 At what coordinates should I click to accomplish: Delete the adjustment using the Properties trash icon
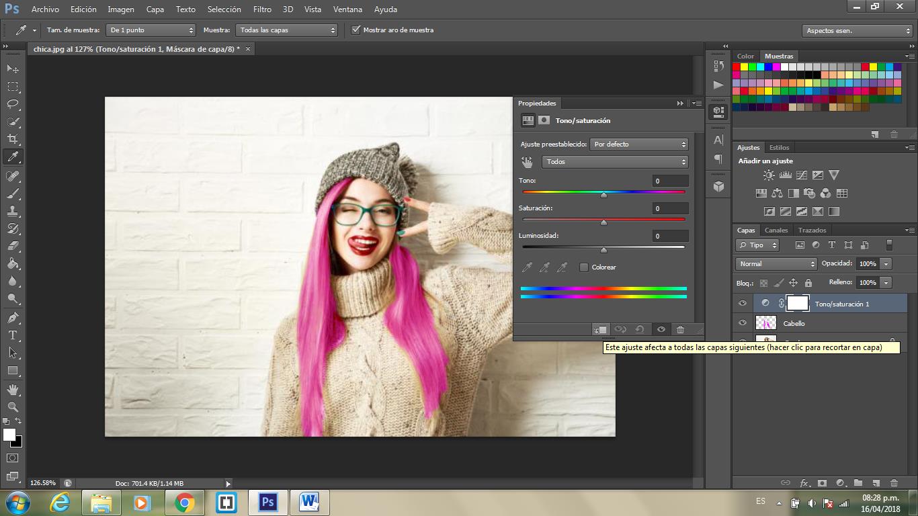tap(680, 329)
